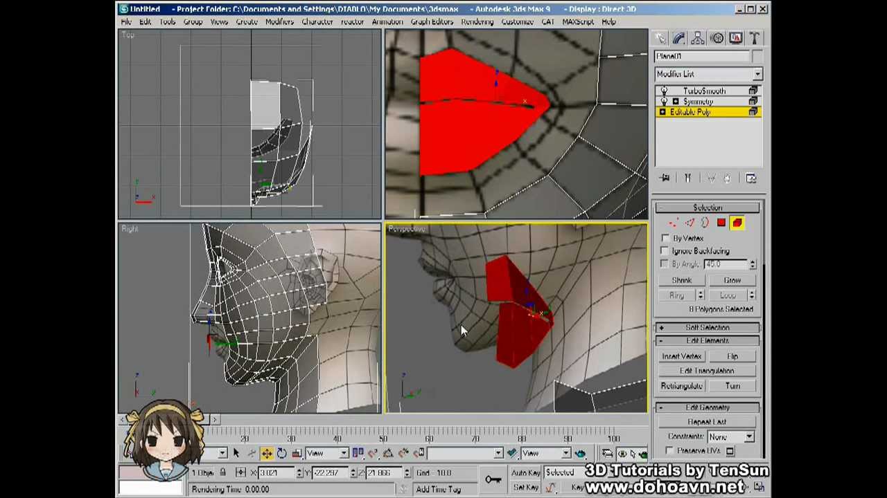Click the Edit Triangulation button
This screenshot has width=887, height=498.
point(707,371)
